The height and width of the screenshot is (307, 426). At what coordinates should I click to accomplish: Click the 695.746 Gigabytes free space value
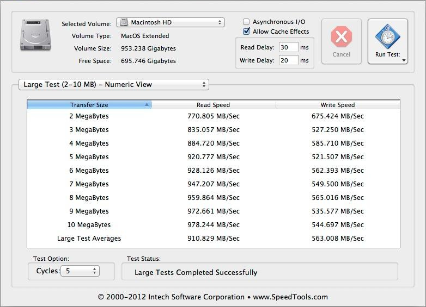(148, 61)
